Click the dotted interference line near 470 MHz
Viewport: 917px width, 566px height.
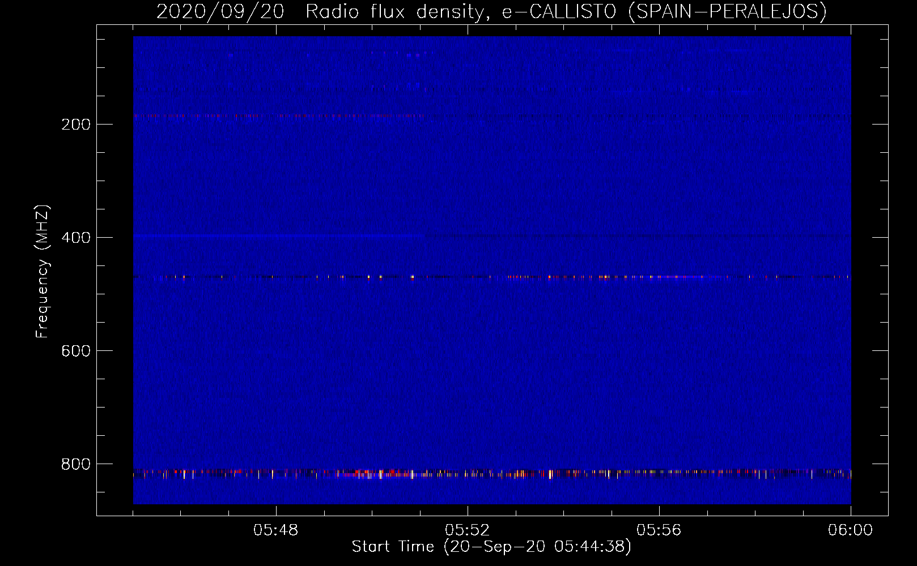coord(492,277)
